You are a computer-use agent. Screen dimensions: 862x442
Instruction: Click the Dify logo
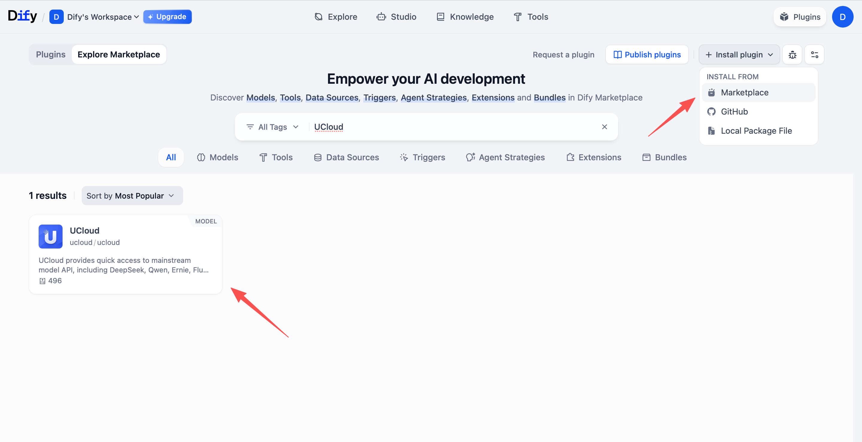click(x=22, y=16)
